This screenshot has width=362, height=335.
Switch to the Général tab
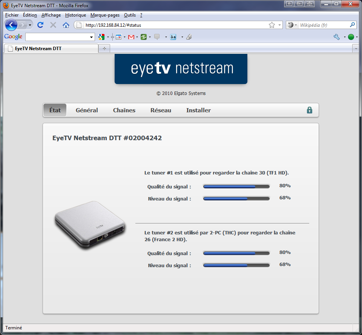[x=87, y=110]
